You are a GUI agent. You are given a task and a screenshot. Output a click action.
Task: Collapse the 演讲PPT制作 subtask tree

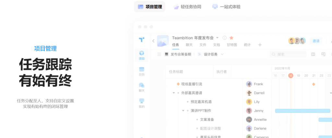[x=183, y=111]
